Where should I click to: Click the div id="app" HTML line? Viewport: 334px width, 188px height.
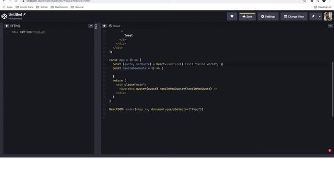28,32
